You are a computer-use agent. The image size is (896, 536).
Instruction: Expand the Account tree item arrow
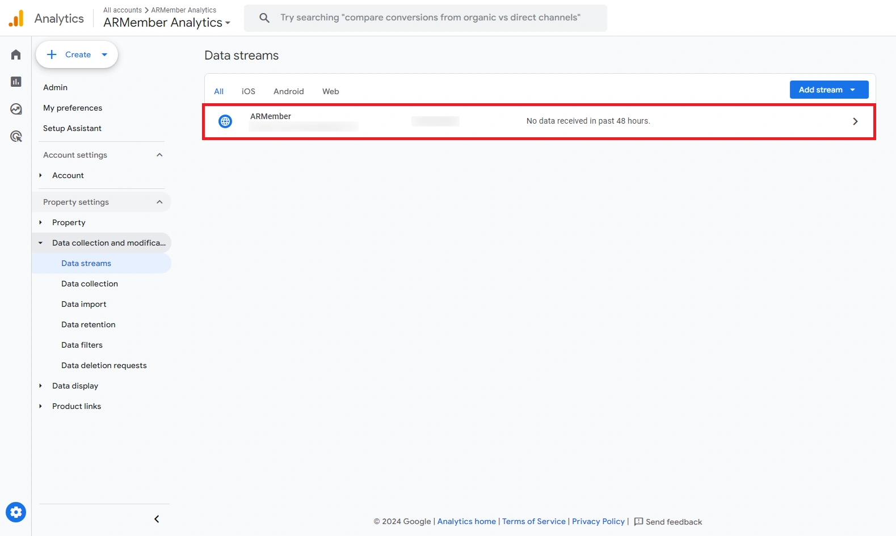(x=40, y=175)
